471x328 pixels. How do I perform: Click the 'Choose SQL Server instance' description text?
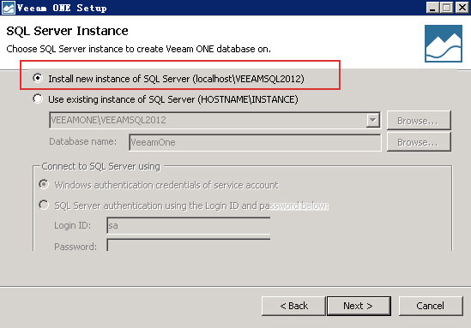[138, 49]
